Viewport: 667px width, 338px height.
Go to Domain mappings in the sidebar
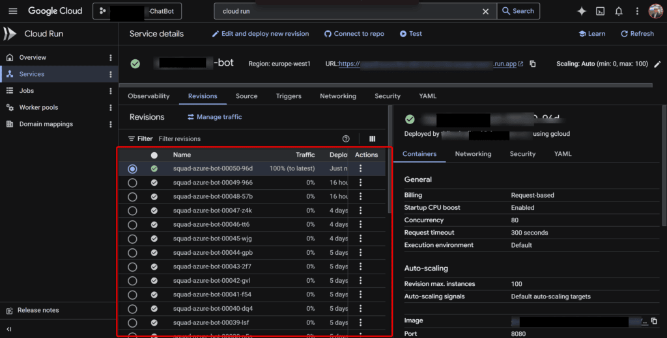[x=46, y=124]
